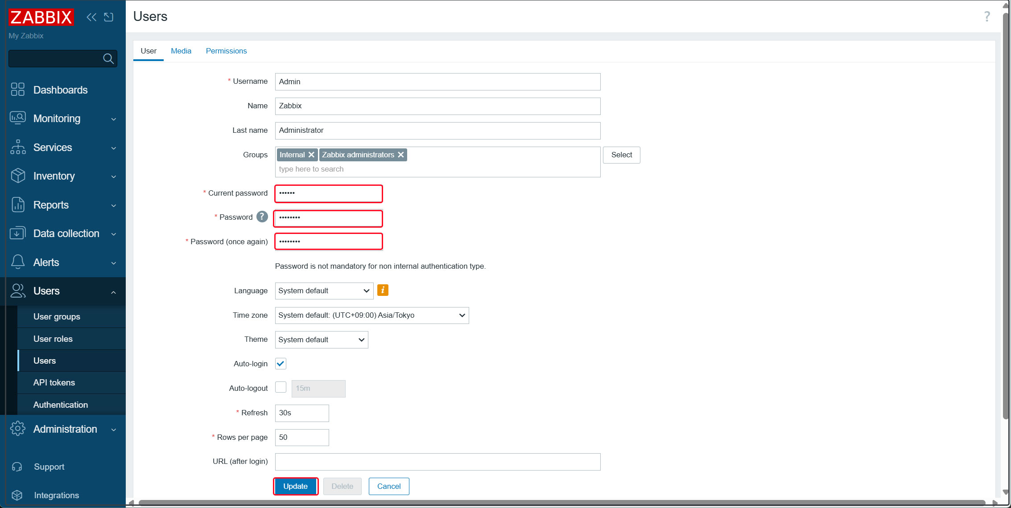Open password hint question mark icon
The image size is (1011, 508).
(x=262, y=217)
